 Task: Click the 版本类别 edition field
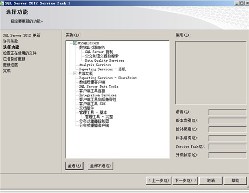(228, 121)
